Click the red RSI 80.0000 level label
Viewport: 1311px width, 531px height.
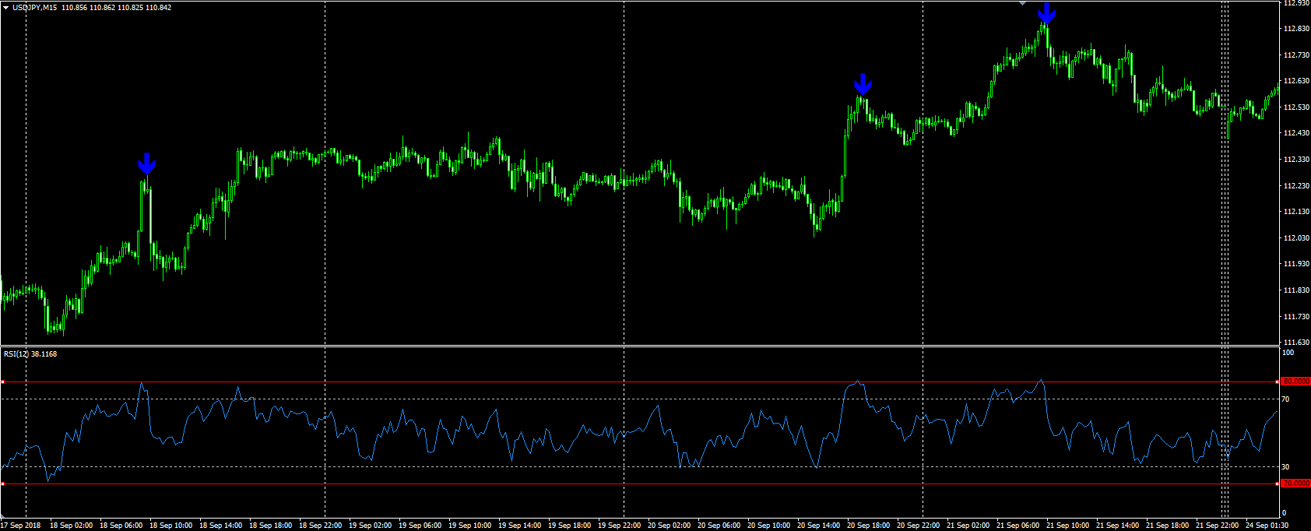(x=1295, y=382)
